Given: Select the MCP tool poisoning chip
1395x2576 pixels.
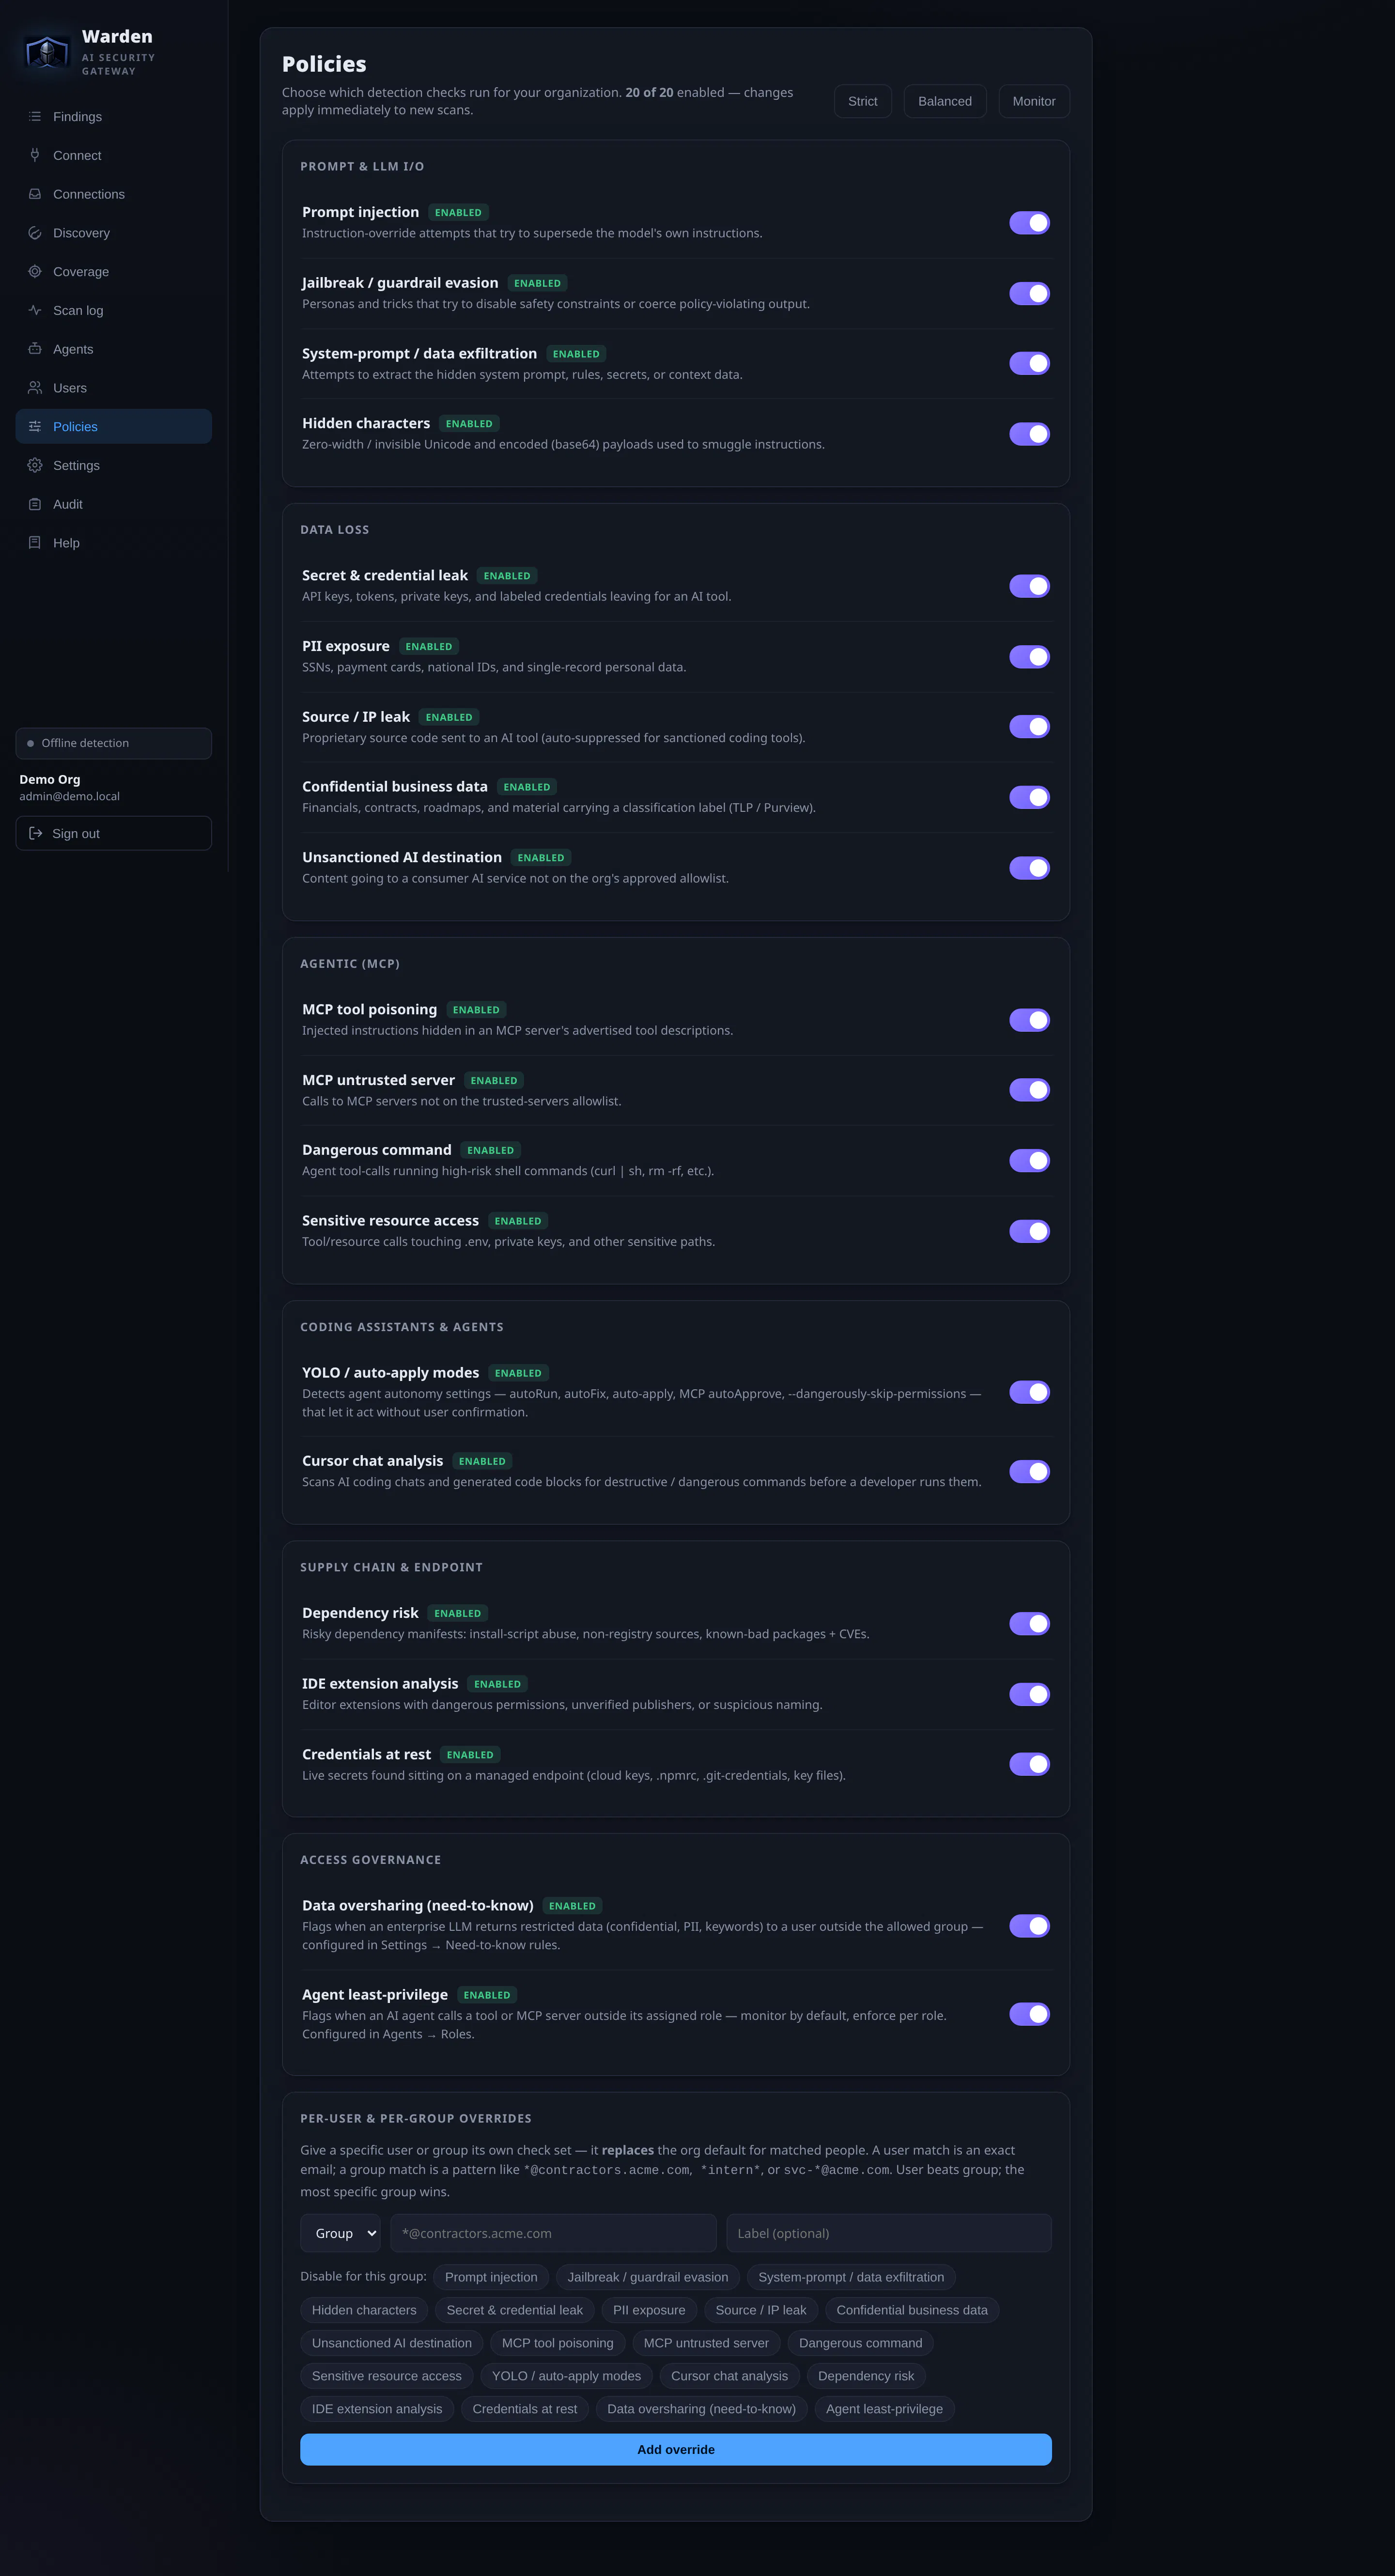Looking at the screenshot, I should [x=558, y=2343].
